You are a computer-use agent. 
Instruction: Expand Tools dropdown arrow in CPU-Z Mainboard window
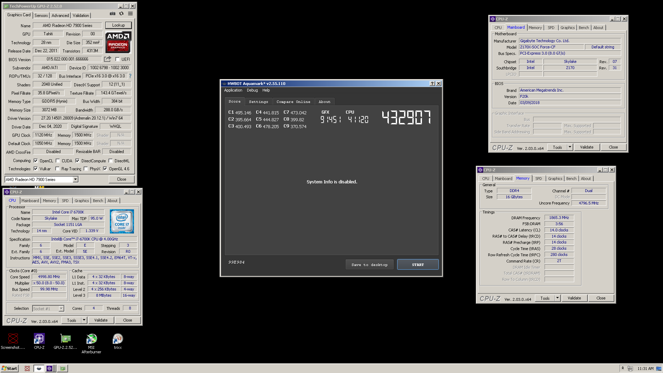click(x=570, y=147)
